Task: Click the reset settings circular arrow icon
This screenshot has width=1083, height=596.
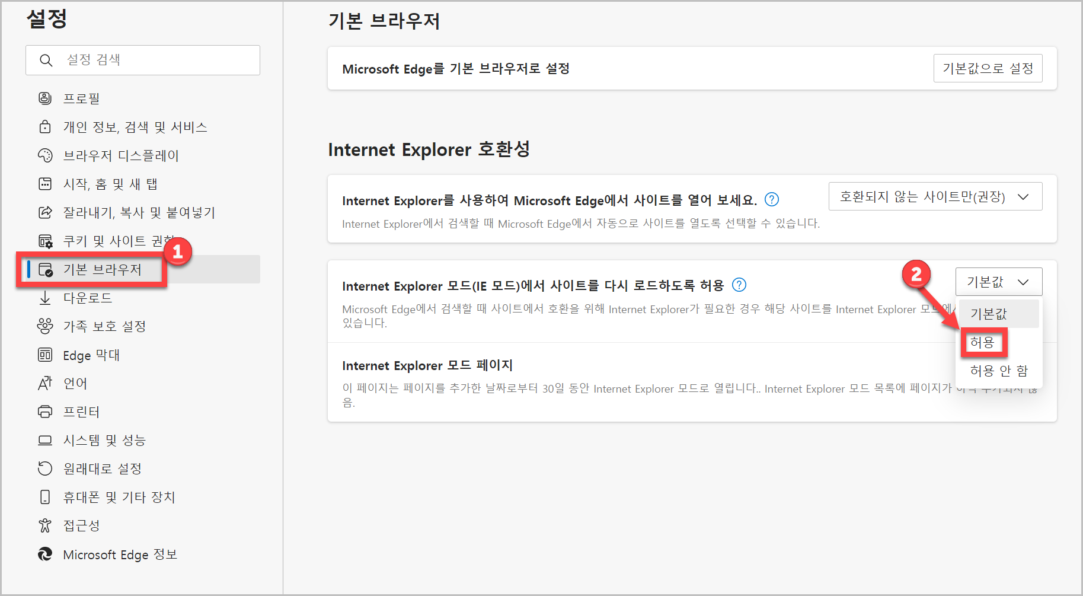Action: [45, 468]
